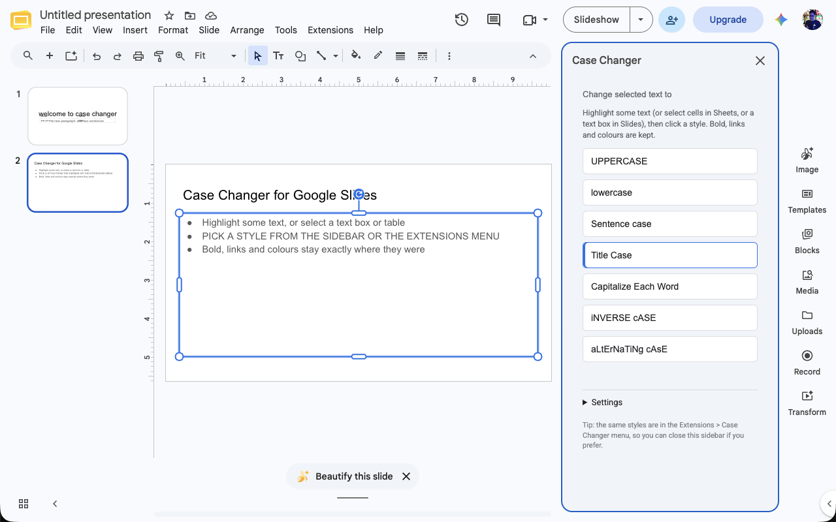Screen dimensions: 836x522
Task: Open the File menu
Action: click(x=48, y=30)
